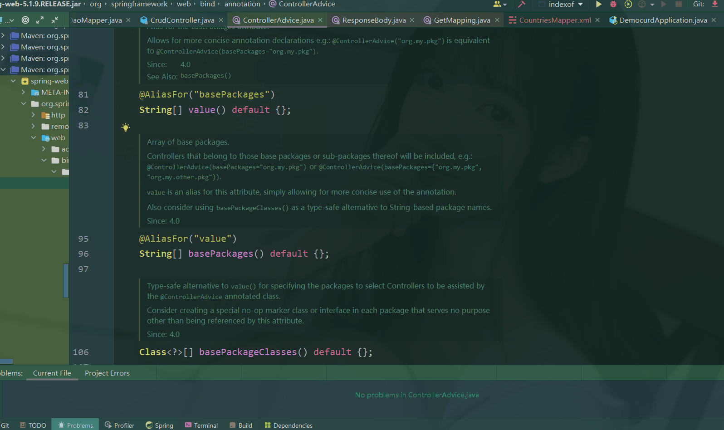This screenshot has height=430, width=724.
Task: Start debugging with the red bug icon
Action: 613,4
